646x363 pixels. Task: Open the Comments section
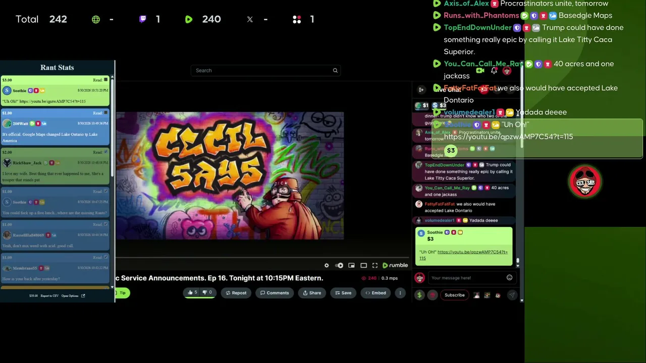275,293
